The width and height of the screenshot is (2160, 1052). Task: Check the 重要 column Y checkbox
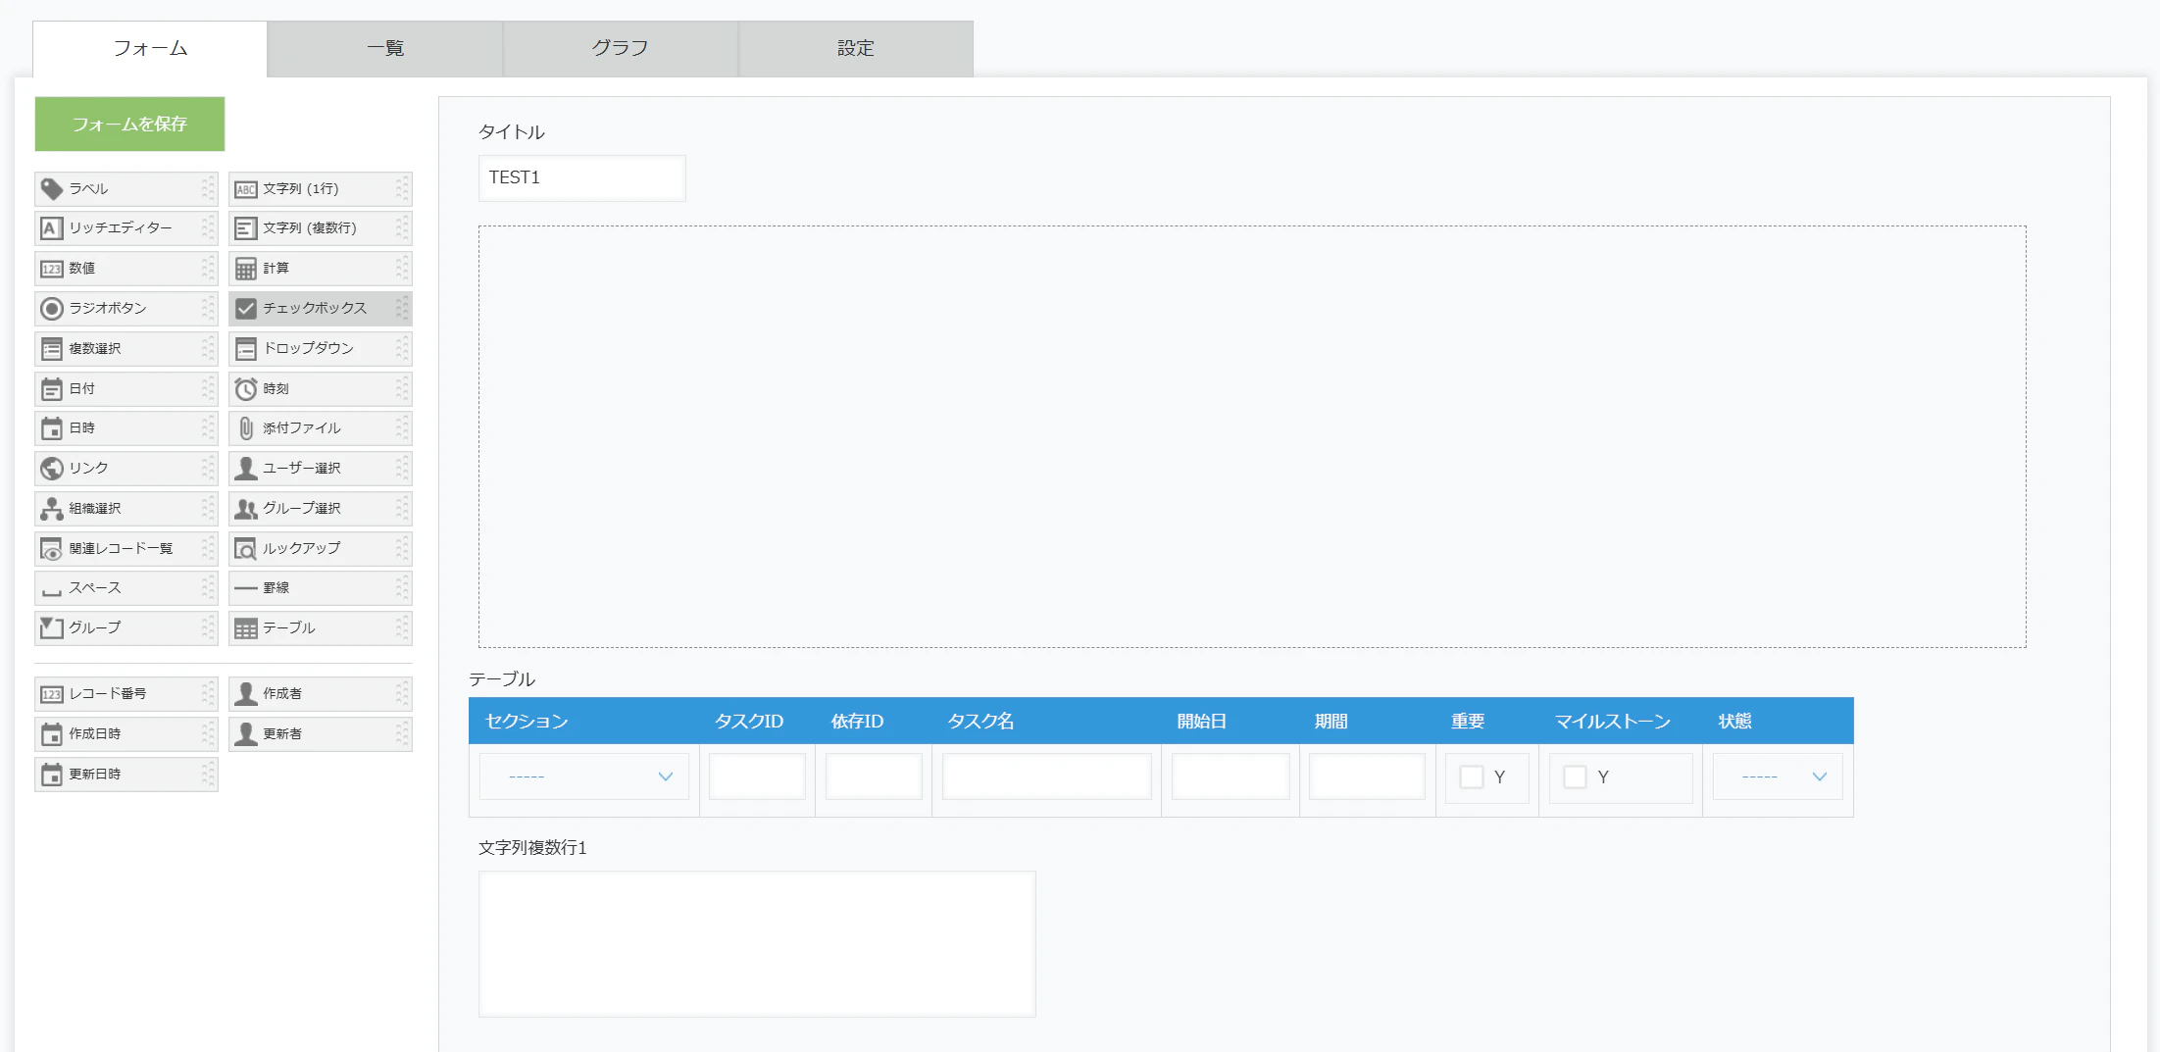pos(1472,777)
